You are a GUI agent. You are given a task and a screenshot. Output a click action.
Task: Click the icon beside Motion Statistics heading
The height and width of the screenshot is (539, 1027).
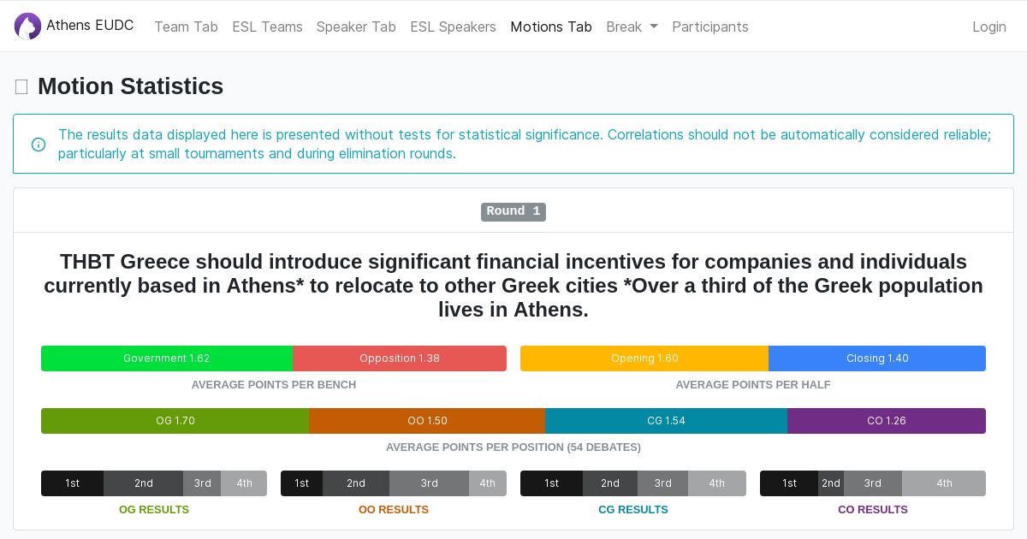tap(21, 86)
